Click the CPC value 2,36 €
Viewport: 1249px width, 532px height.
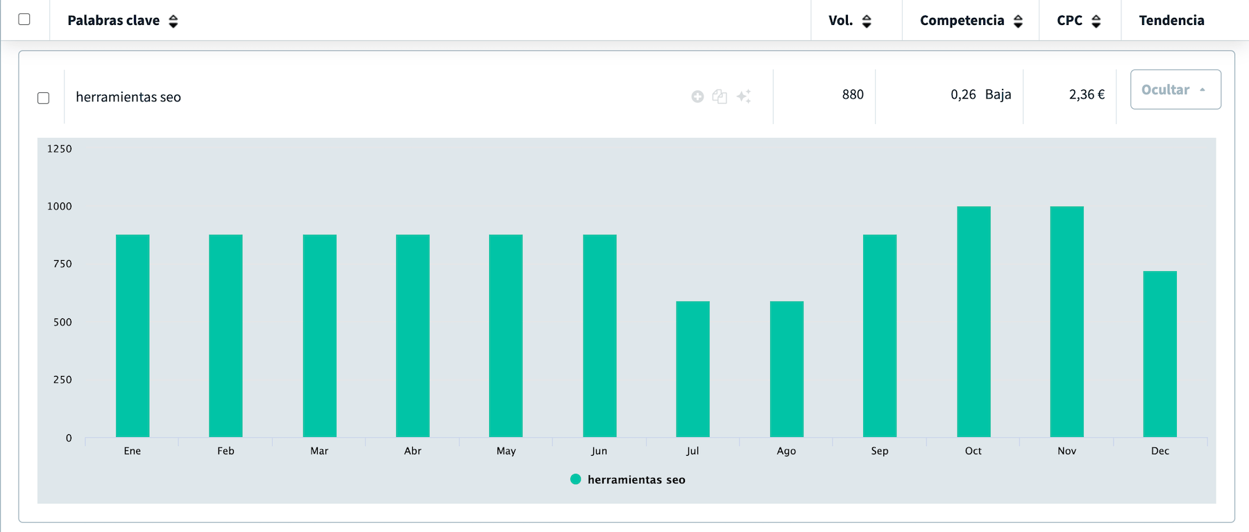pyautogui.click(x=1087, y=94)
